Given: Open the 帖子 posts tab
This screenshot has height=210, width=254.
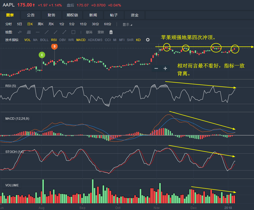Looking at the screenshot, I should 114,15.
